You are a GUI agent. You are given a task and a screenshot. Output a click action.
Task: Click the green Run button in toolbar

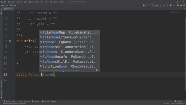pyautogui.click(x=164, y=5)
